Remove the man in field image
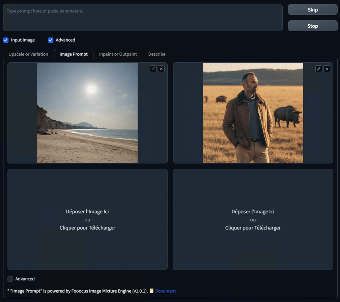 [327, 69]
